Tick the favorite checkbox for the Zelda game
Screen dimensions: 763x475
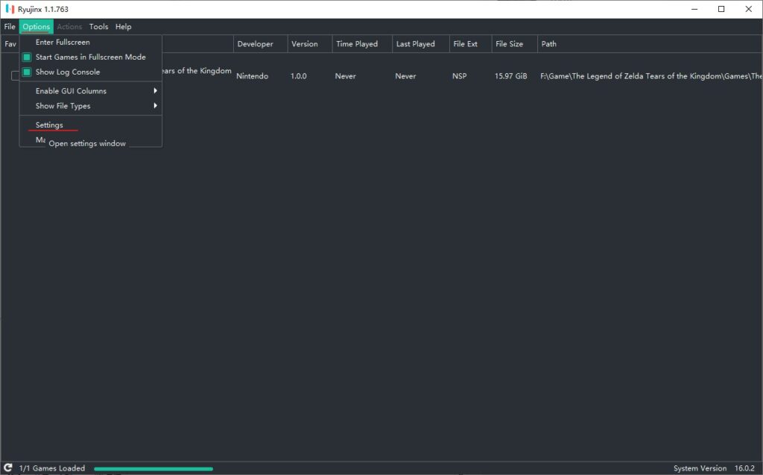pos(15,75)
